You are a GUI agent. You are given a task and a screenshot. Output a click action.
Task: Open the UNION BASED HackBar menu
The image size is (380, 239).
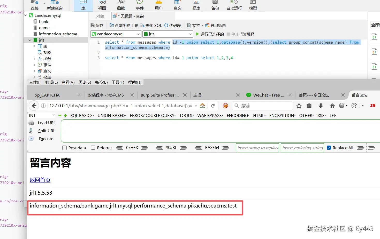coord(112,116)
